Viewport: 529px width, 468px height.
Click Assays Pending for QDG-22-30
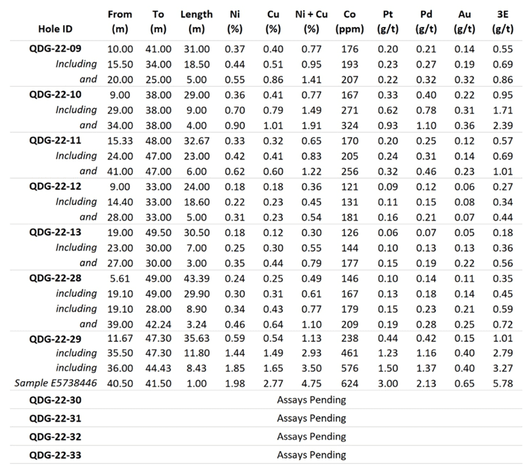pyautogui.click(x=311, y=399)
